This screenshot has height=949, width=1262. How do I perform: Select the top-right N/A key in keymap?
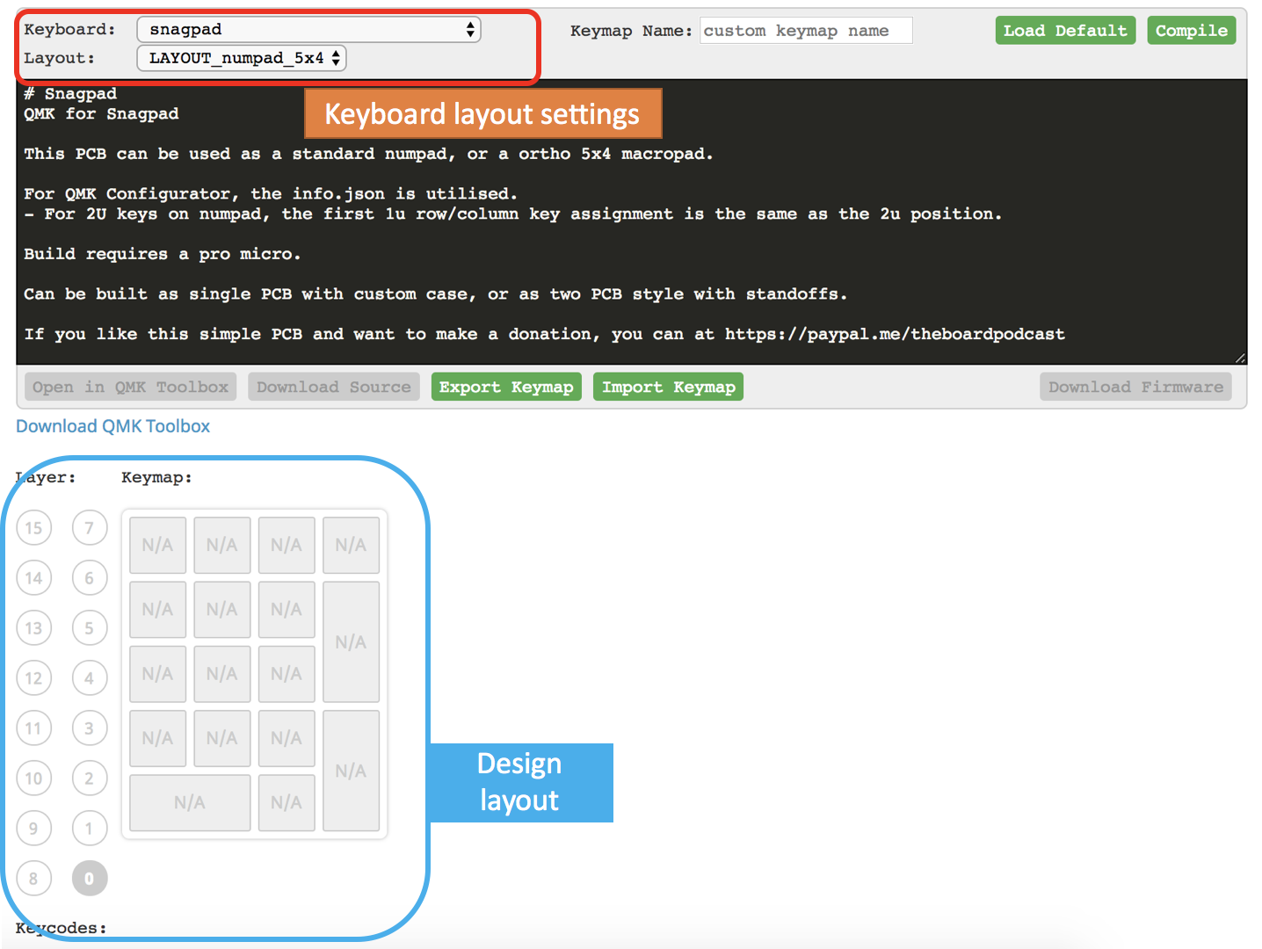[x=351, y=545]
